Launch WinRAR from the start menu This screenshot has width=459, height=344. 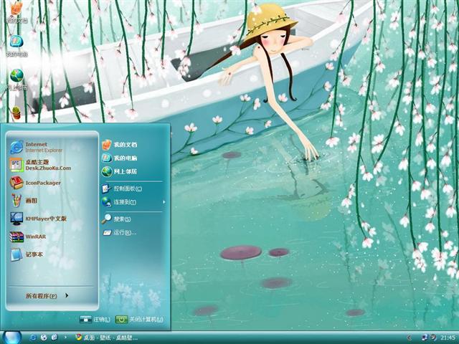point(28,236)
